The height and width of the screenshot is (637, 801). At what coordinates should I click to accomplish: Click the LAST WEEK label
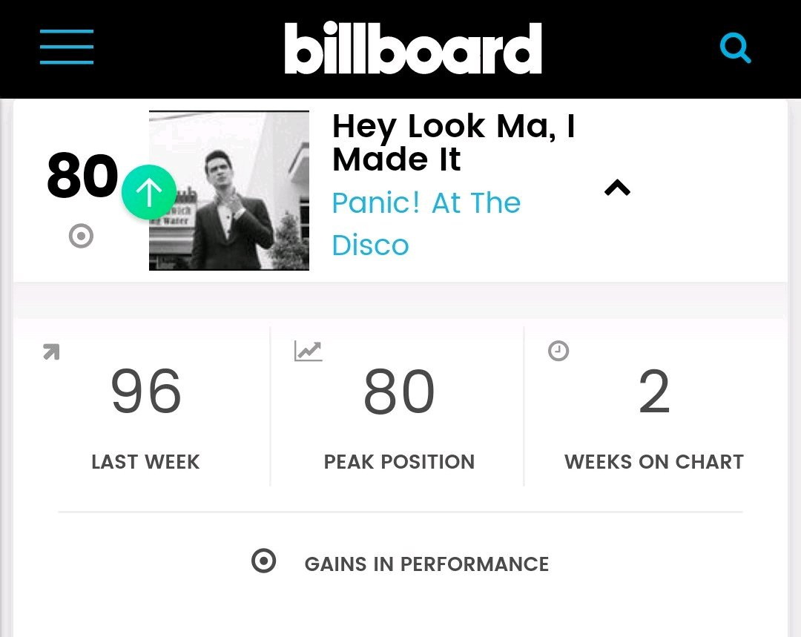[x=145, y=462]
